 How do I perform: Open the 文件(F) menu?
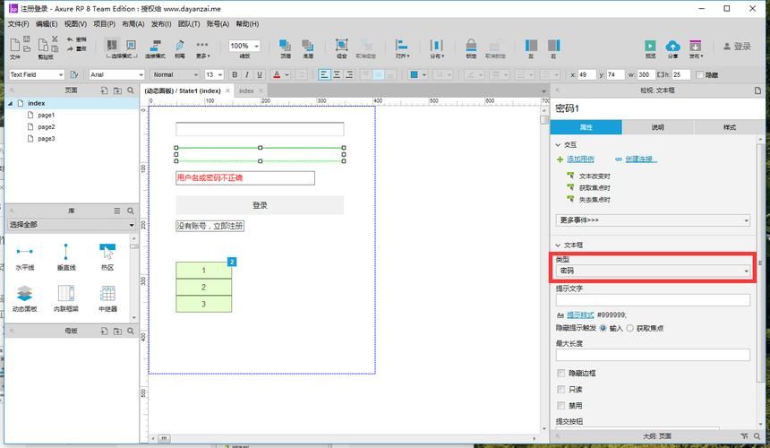(x=18, y=23)
